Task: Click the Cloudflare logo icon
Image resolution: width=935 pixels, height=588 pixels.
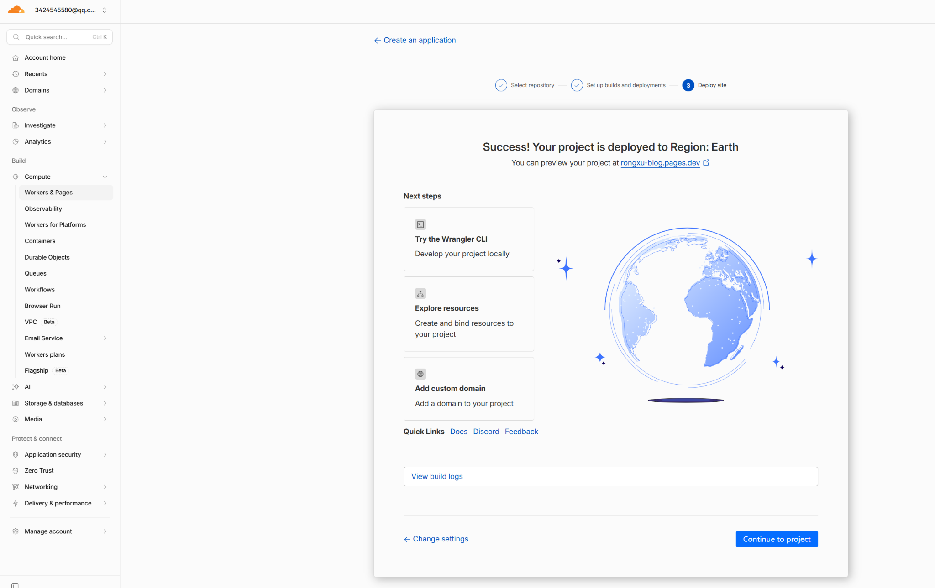Action: pyautogui.click(x=16, y=10)
